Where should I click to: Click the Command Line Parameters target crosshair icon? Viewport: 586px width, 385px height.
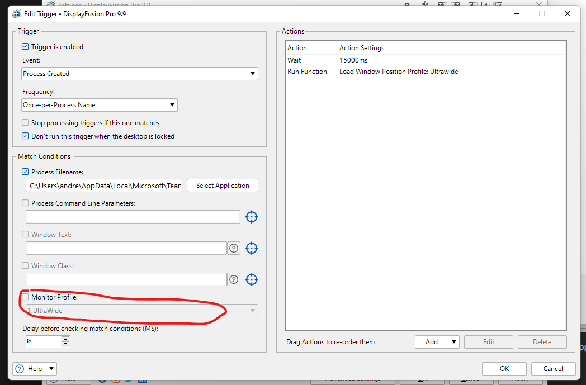point(252,217)
